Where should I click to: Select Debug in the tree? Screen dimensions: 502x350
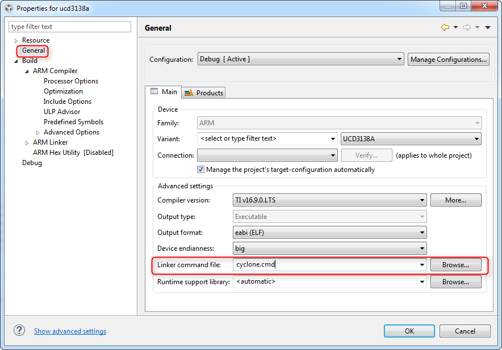tap(32, 163)
